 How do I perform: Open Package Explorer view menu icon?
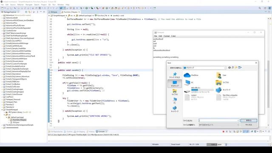[37, 12]
